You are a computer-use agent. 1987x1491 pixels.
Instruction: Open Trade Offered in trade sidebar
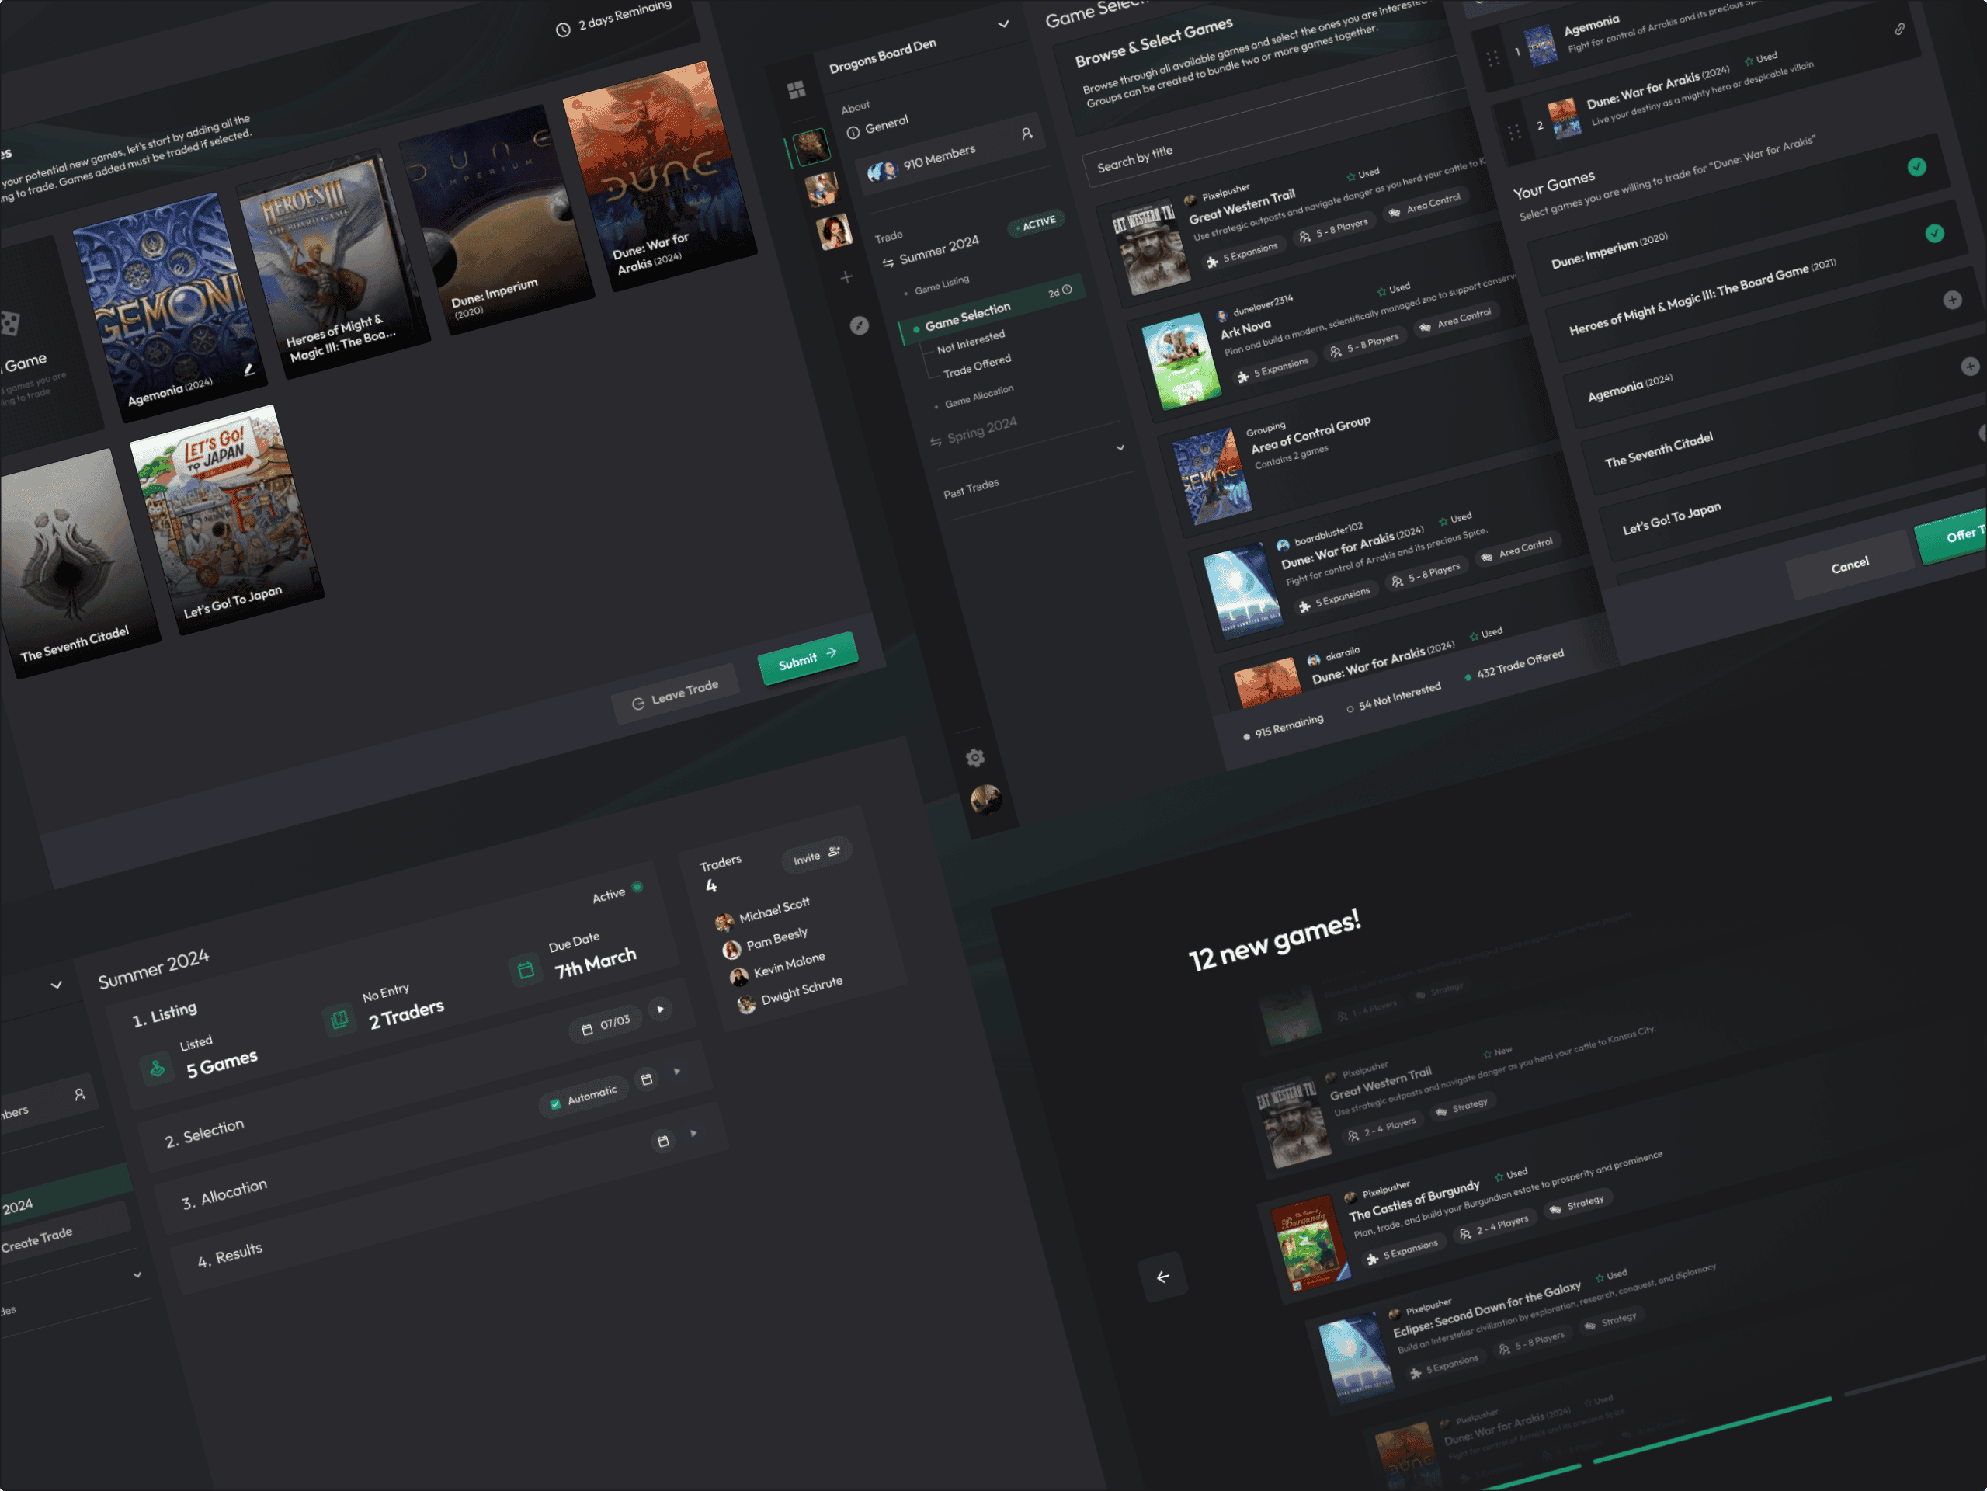coord(977,366)
